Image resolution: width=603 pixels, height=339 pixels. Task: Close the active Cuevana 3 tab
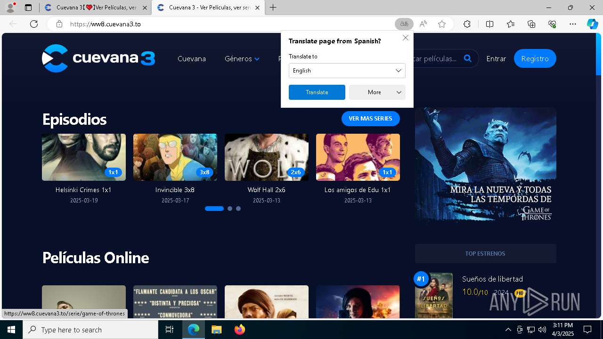click(x=257, y=8)
